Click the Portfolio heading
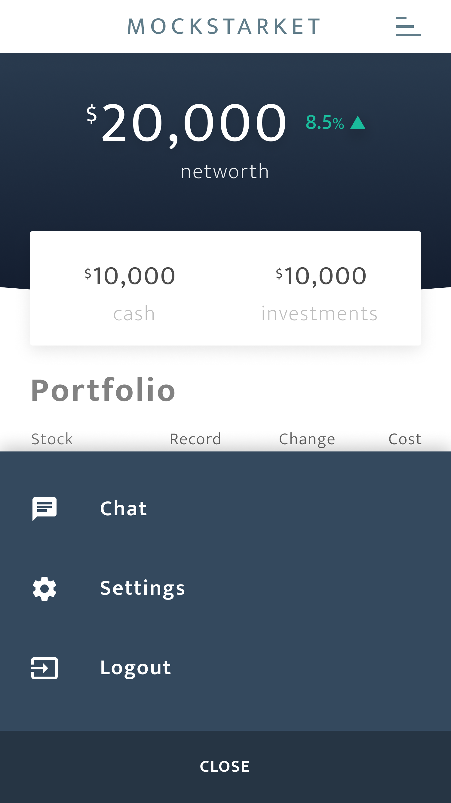This screenshot has height=803, width=451. [x=103, y=390]
